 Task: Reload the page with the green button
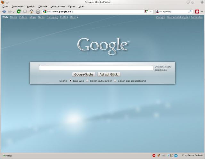click(19, 12)
